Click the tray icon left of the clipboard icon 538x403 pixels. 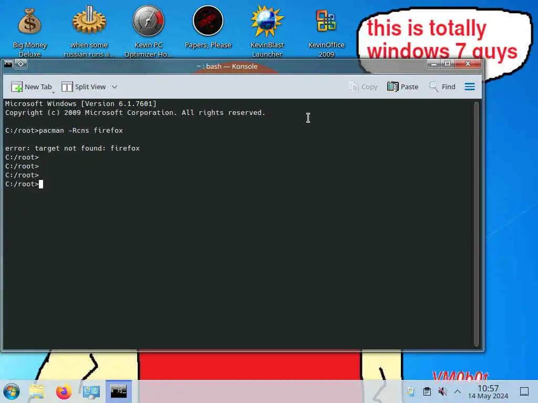[411, 391]
